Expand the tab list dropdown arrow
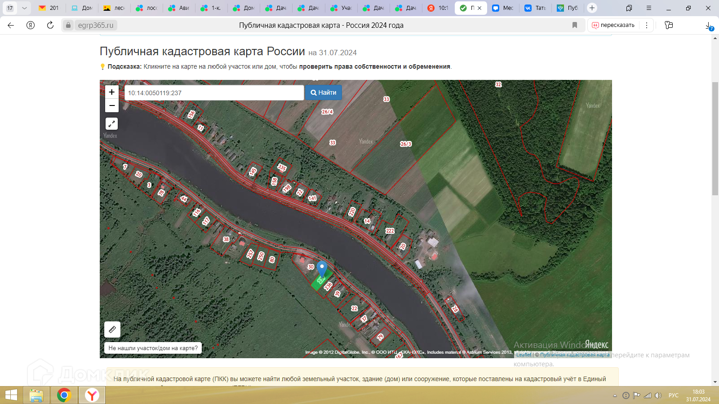719x404 pixels. click(24, 8)
